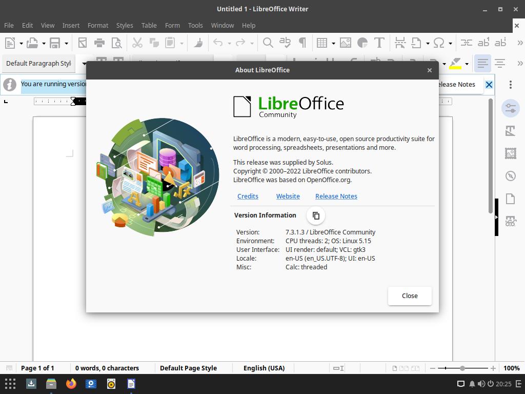
Task: Insert a text box with the T icon
Action: [379, 43]
